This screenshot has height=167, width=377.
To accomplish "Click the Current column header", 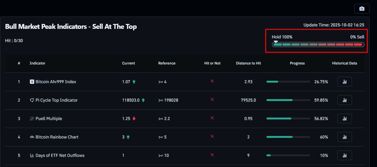I will point(128,64).
